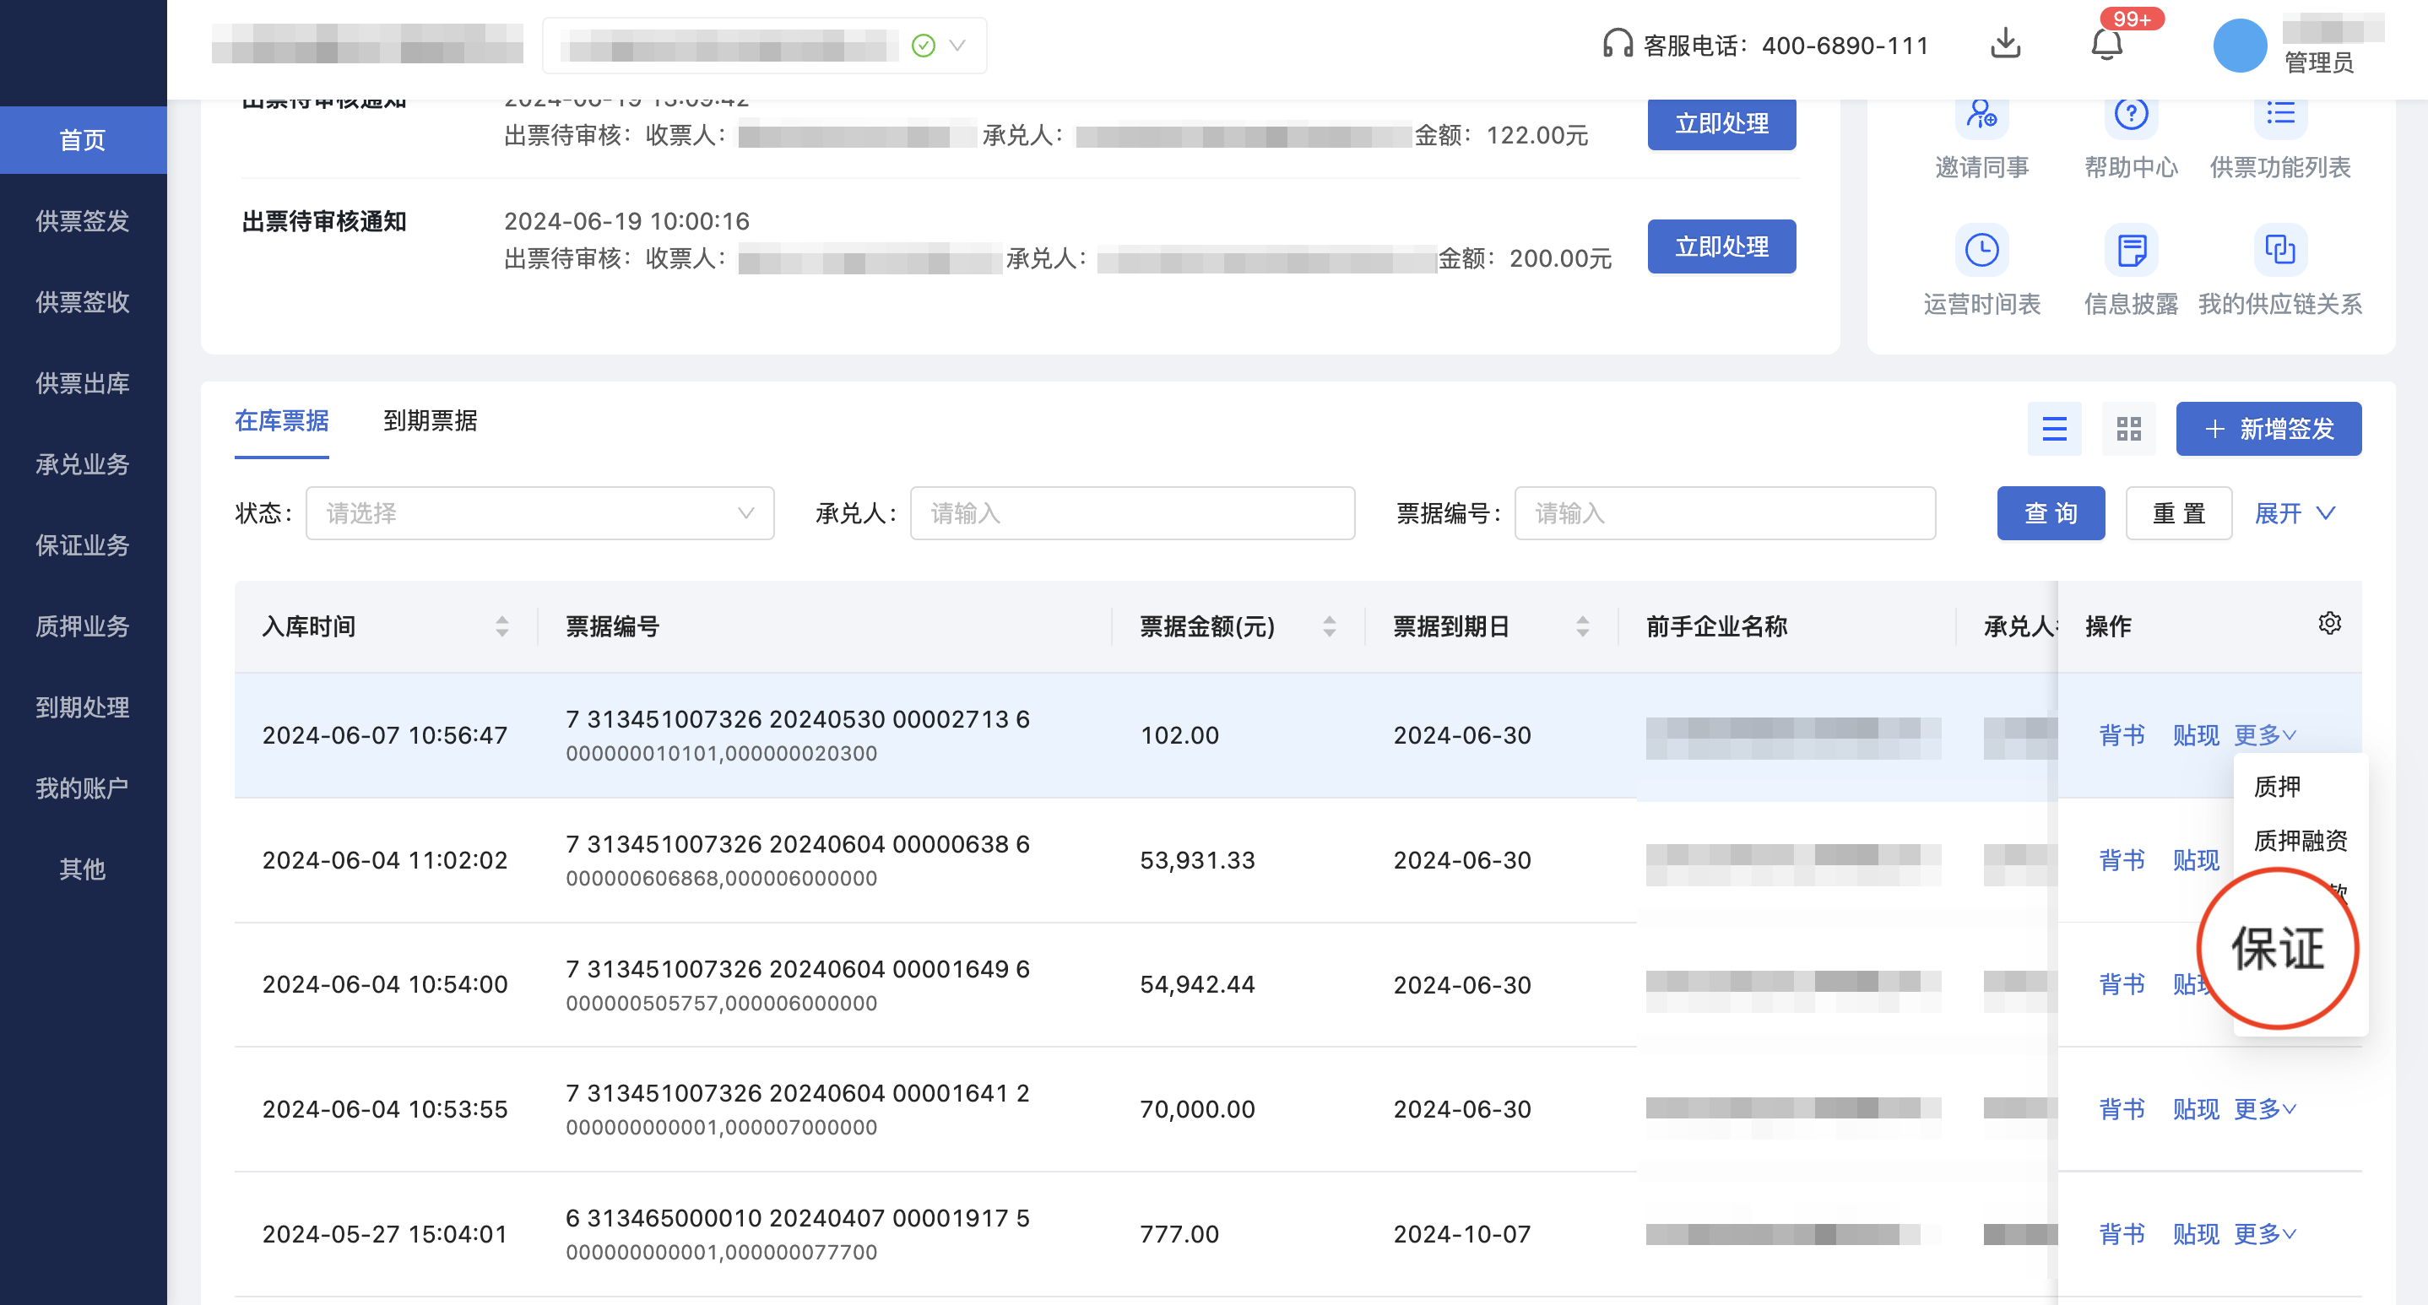This screenshot has height=1305, width=2428.
Task: Switch to card grid view mode
Action: [2128, 429]
